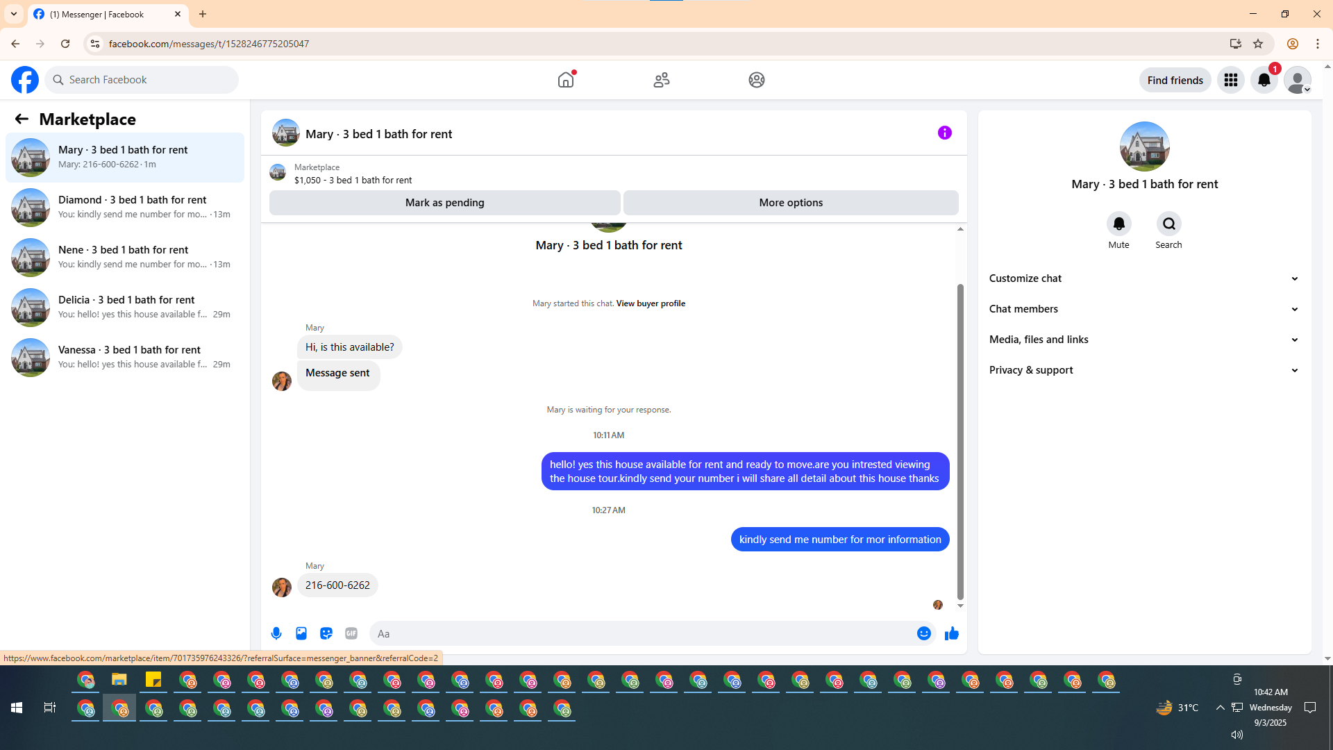Screen dimensions: 1333x750
Task: Open Sticky Notes from the taskbar
Action: point(153,680)
